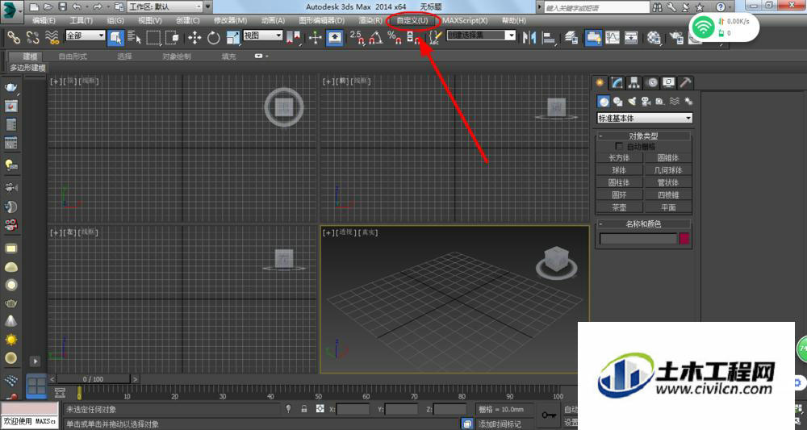Click the Select and Link chain icon
Image resolution: width=807 pixels, height=430 pixels.
click(x=14, y=38)
